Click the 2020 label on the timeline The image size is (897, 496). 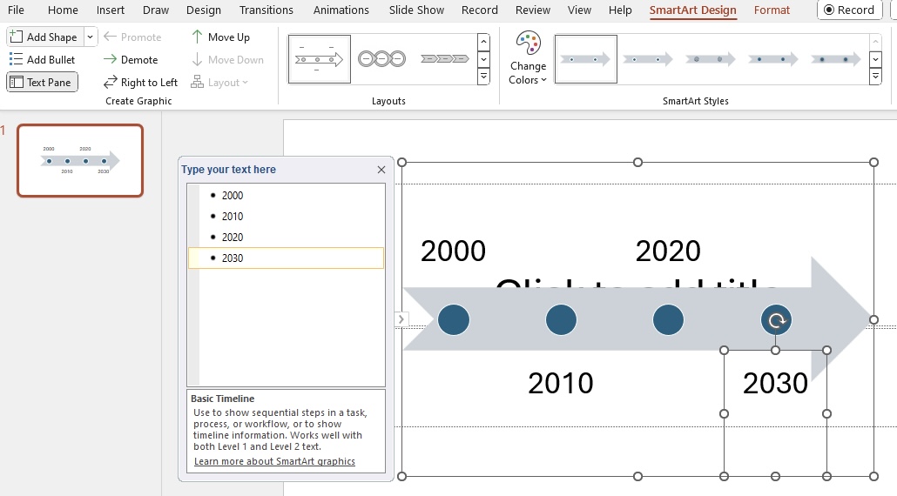(x=668, y=251)
